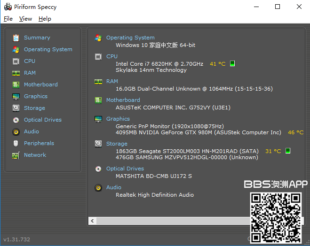Open the Help menu
Viewport: 310px width, 246px height.
click(x=45, y=19)
